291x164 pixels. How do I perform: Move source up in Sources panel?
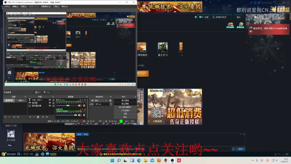(43, 117)
